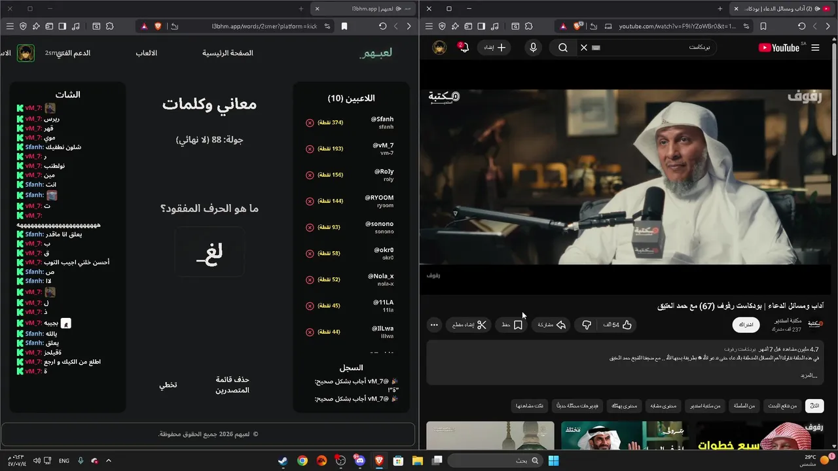838x471 pixels.
Task: Remove player @Nola_x with X icon
Action: click(x=310, y=280)
